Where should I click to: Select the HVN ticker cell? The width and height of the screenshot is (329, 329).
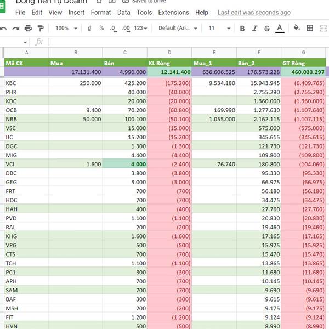(26, 326)
